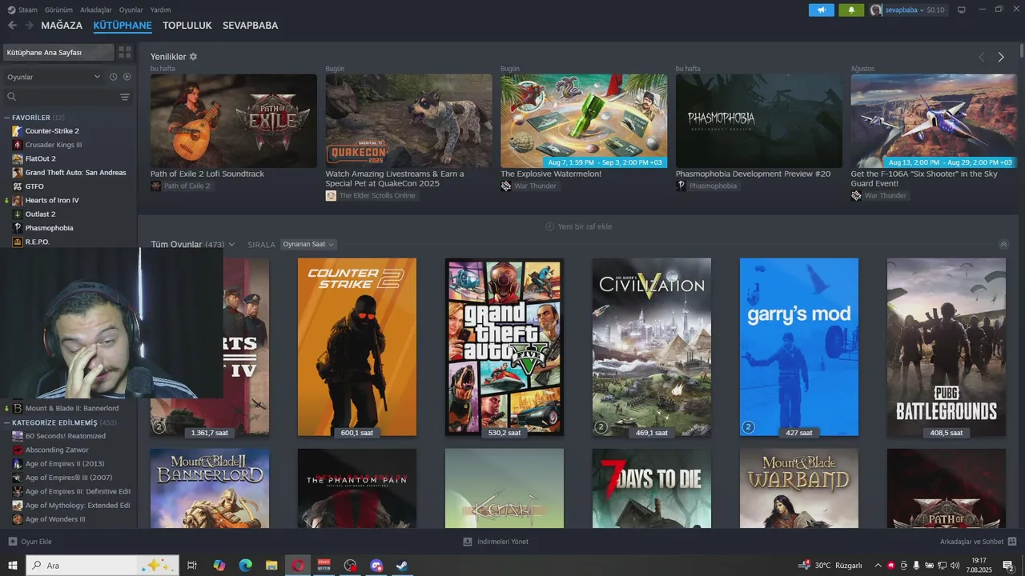Screen dimensions: 1025x576
Task: Open İndirmeleri Yönet
Action: click(x=496, y=542)
